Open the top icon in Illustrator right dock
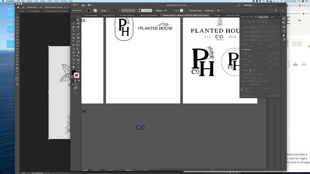This screenshot has height=174, width=310. [x=284, y=18]
